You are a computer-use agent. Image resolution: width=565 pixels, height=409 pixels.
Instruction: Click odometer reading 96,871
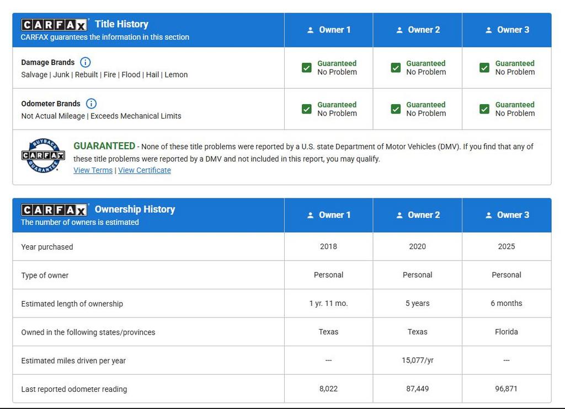pyautogui.click(x=507, y=389)
